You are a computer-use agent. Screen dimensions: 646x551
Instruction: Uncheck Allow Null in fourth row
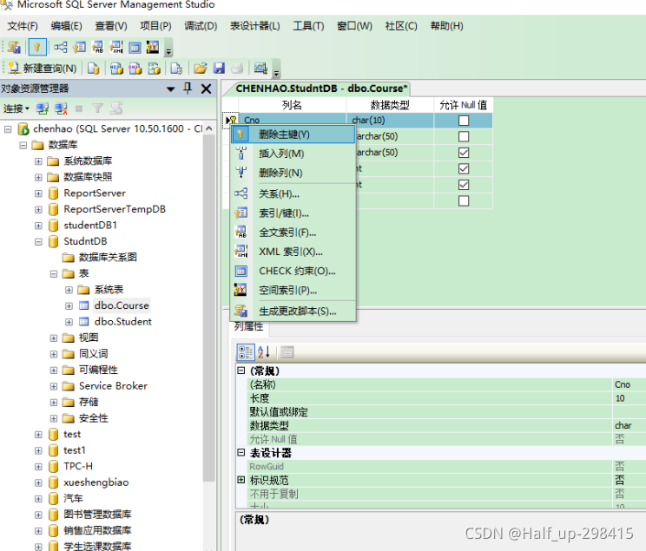point(464,168)
